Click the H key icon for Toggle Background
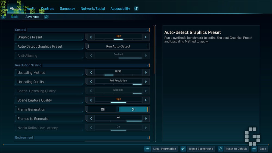The height and width of the screenshot is (153, 272). tap(183, 149)
